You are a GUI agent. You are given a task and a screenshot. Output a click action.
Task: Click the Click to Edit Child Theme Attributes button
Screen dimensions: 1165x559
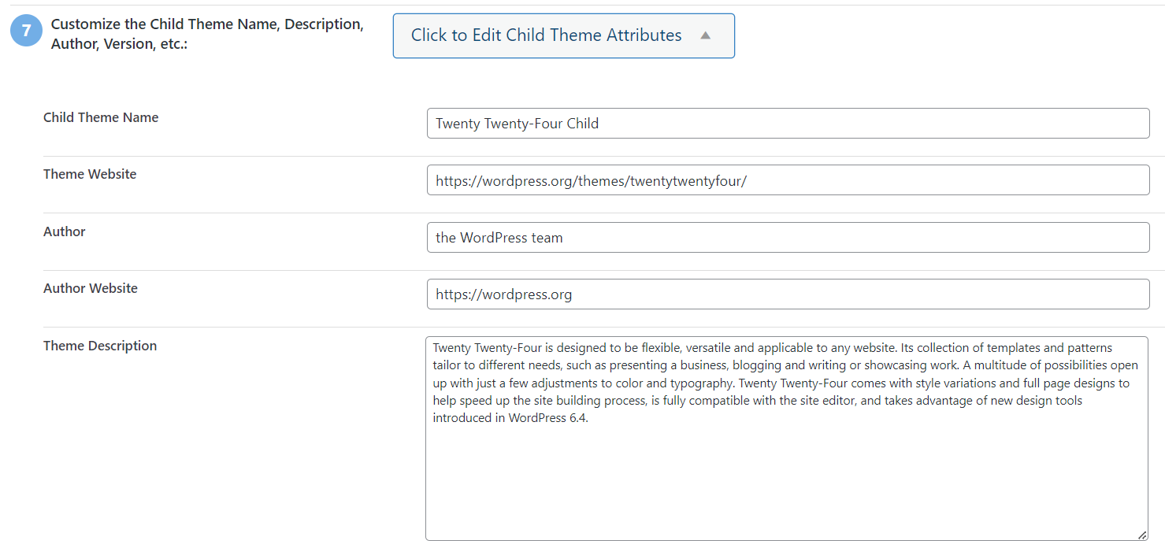(x=563, y=35)
